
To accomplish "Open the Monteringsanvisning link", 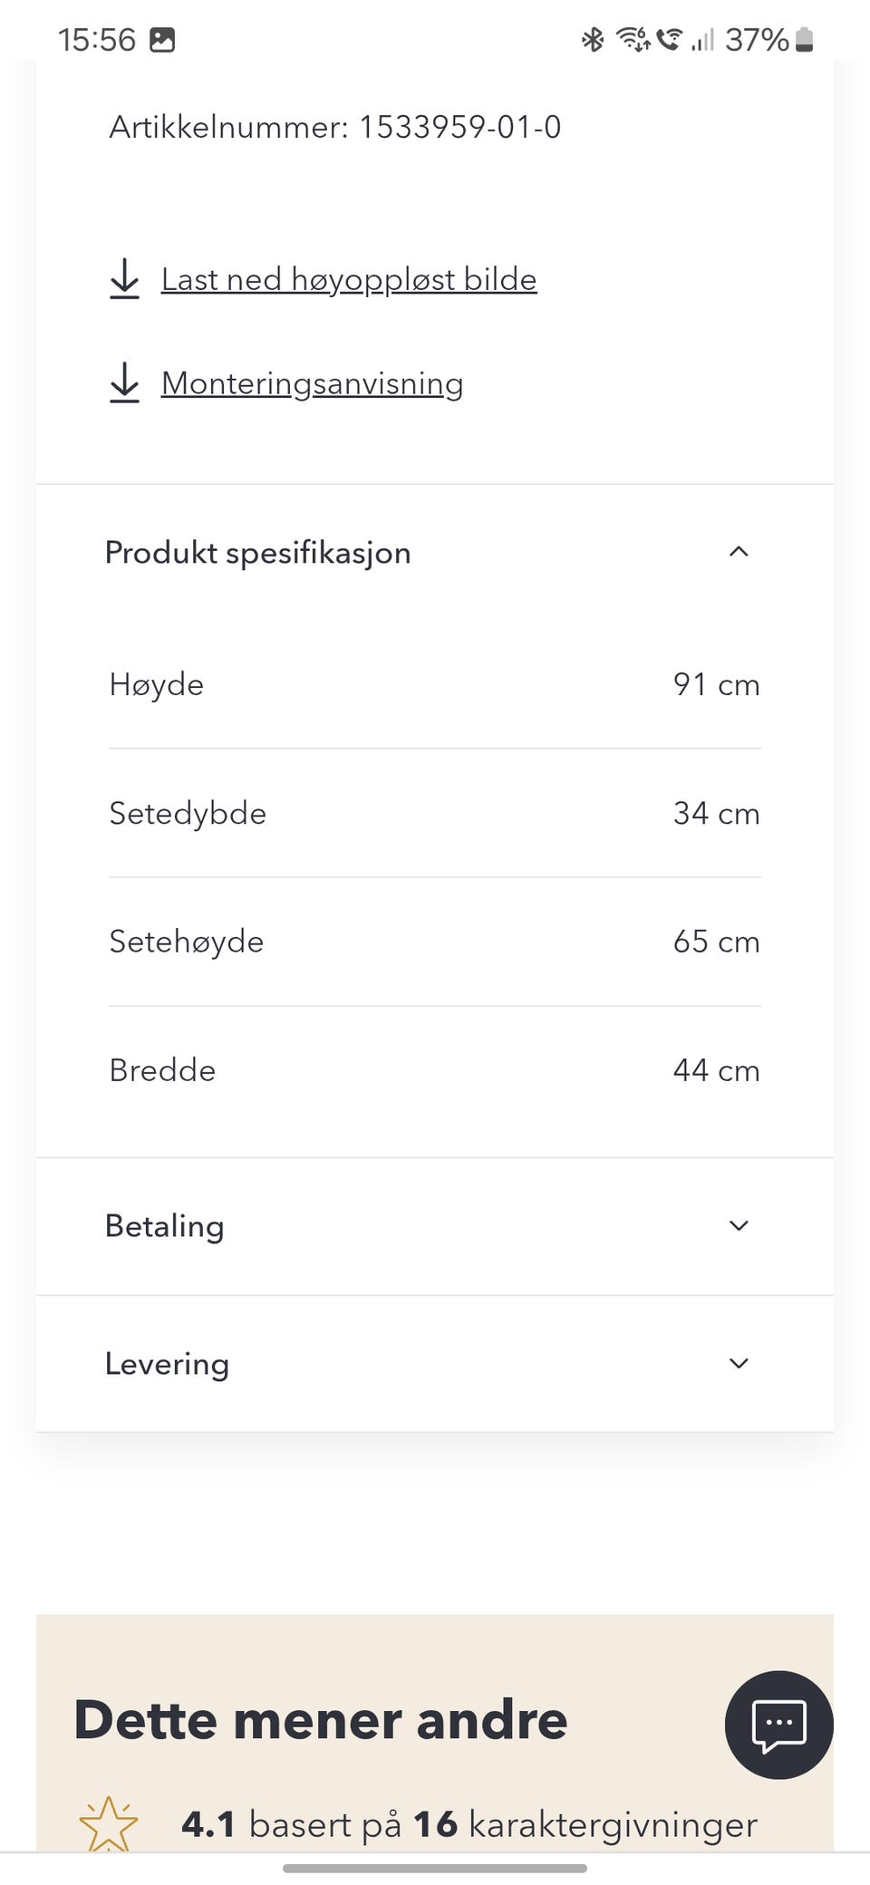I will pyautogui.click(x=312, y=383).
